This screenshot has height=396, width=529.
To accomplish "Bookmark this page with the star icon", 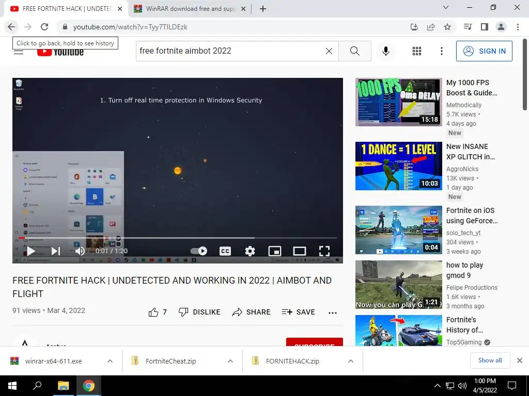I will tap(447, 27).
